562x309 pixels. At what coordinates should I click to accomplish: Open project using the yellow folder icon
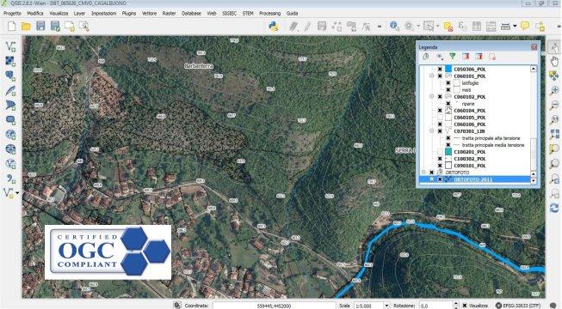(x=26, y=26)
